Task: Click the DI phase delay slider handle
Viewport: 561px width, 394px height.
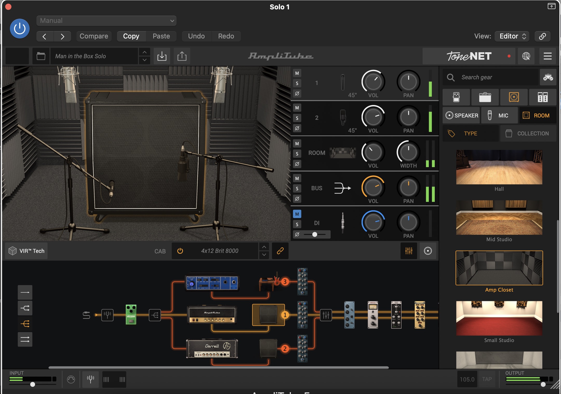Action: tap(315, 234)
